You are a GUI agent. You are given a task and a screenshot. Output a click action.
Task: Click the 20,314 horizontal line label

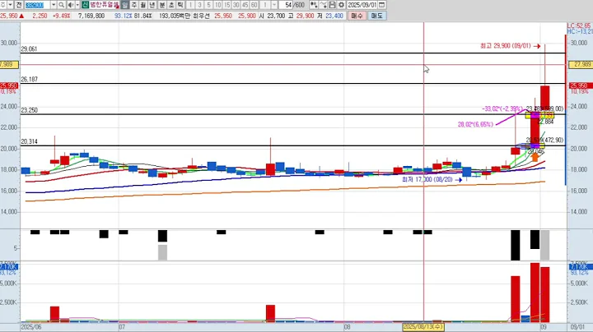point(29,141)
